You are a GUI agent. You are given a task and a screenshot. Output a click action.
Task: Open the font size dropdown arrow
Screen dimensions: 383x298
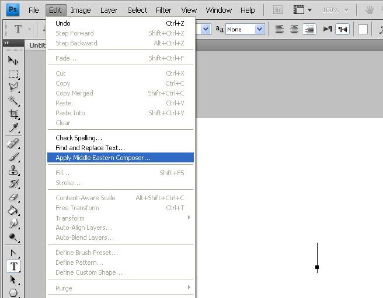206,29
